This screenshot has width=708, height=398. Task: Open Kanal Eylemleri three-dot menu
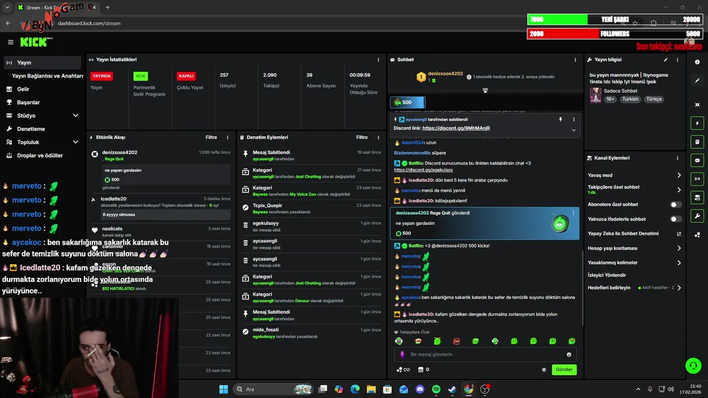coord(678,158)
